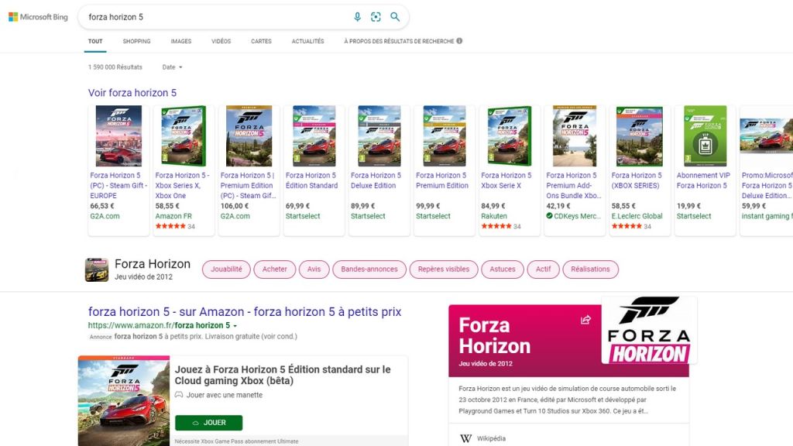The image size is (793, 446).
Task: Click the E.Leclerc Global seller name
Action: pyautogui.click(x=637, y=216)
